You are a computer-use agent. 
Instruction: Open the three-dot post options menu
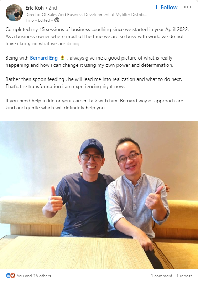188,7
